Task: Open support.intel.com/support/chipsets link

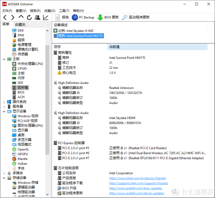Action: (x=139, y=183)
